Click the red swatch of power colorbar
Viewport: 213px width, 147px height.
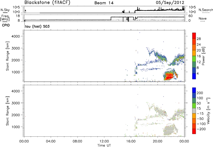(x=194, y=36)
